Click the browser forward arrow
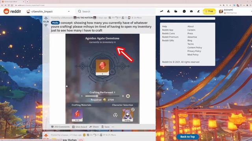The image size is (252, 141). pyautogui.click(x=5, y=5)
